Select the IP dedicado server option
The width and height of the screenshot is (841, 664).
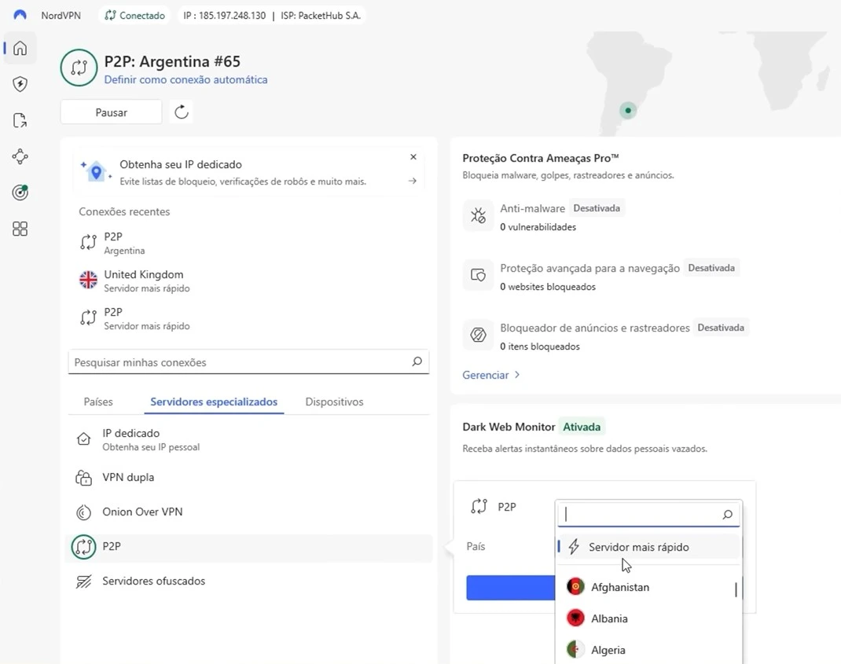point(248,439)
